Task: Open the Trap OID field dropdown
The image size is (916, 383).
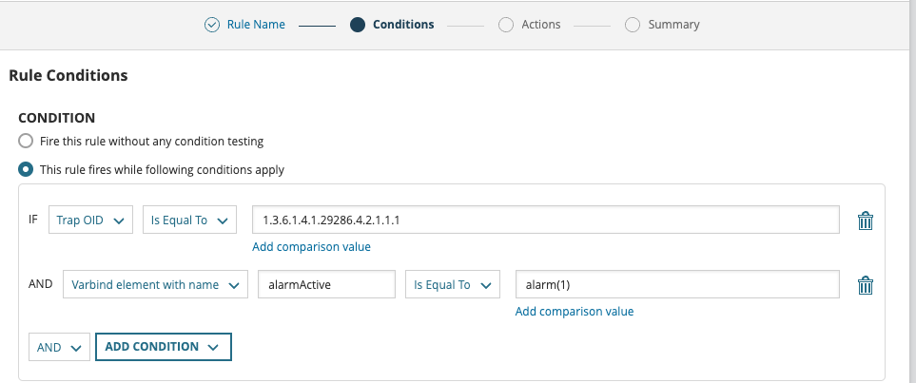Action: [90, 220]
